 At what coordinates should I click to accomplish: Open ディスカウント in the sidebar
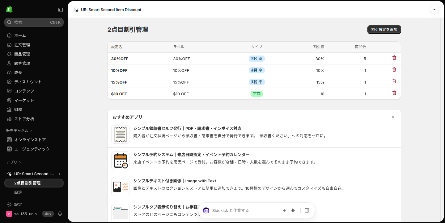(x=34, y=82)
